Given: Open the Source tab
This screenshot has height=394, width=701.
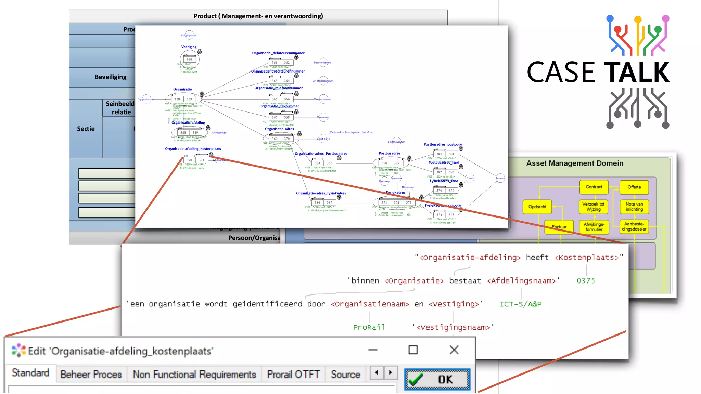Looking at the screenshot, I should click(x=345, y=375).
